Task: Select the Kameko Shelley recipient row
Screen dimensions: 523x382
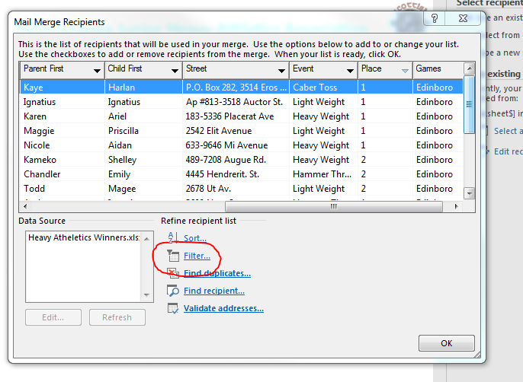Action: point(229,160)
